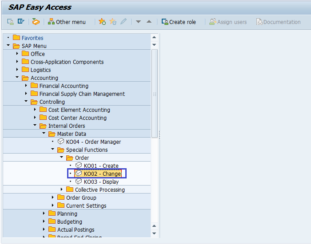This screenshot has width=311, height=245.
Task: Select KO01 - Create transaction
Action: tap(101, 166)
